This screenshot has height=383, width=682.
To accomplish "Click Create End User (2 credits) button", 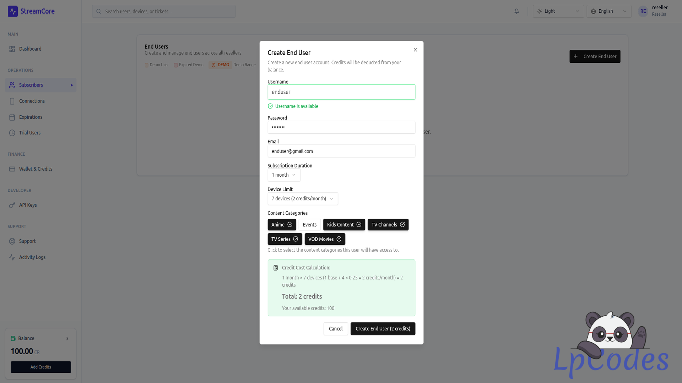I will pos(383,329).
